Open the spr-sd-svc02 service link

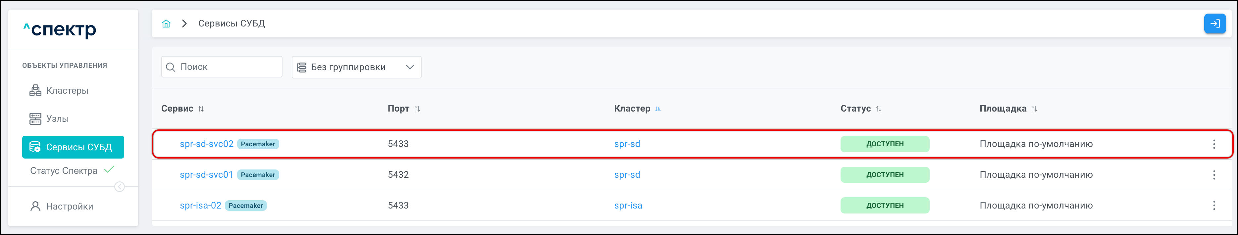coord(206,144)
